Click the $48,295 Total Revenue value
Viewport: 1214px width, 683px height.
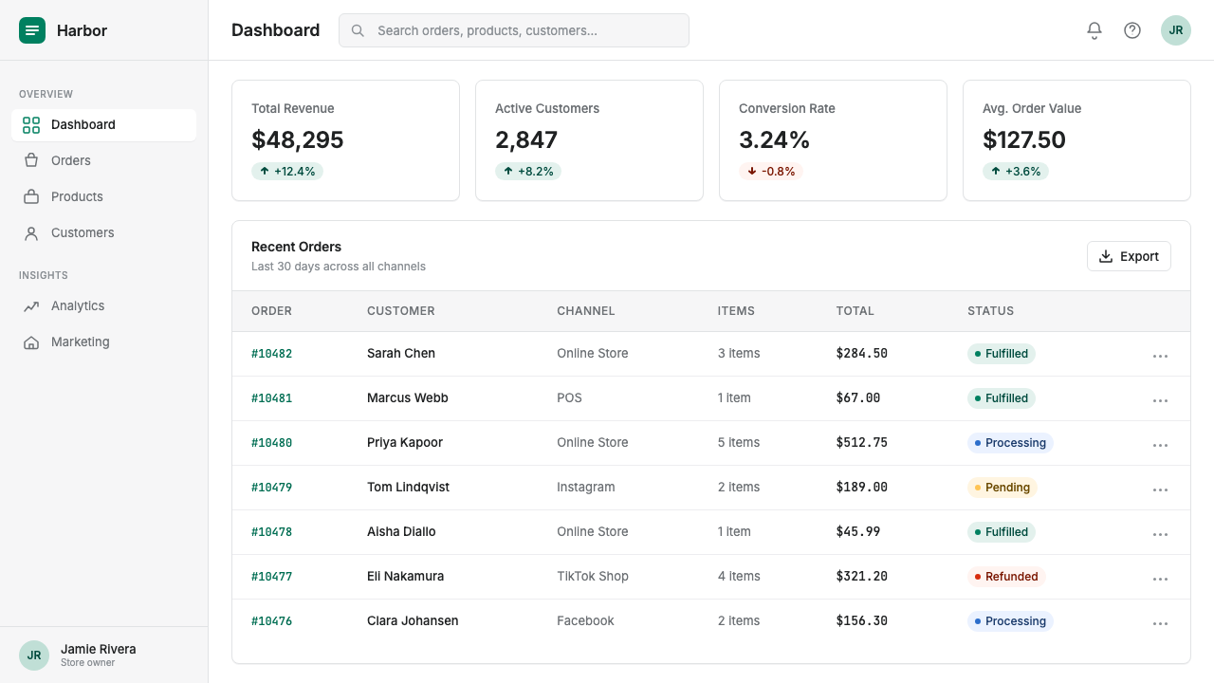(298, 140)
